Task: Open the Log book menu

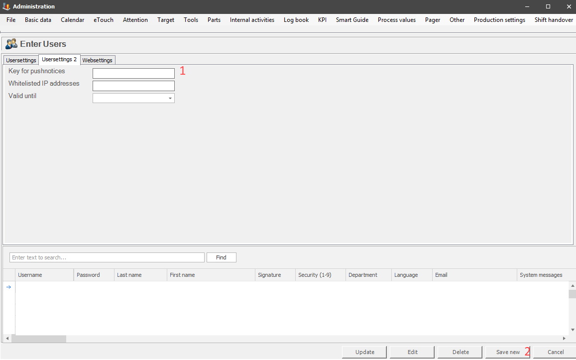Action: pyautogui.click(x=296, y=20)
